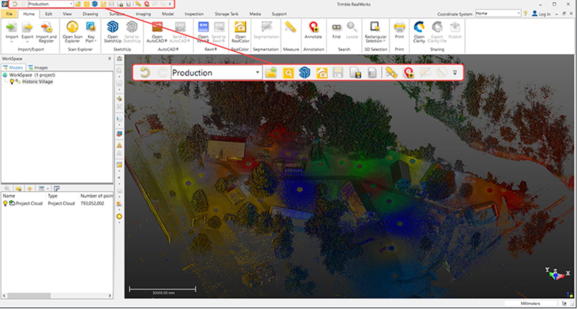Click the Print icon in the ribbon

point(399,27)
